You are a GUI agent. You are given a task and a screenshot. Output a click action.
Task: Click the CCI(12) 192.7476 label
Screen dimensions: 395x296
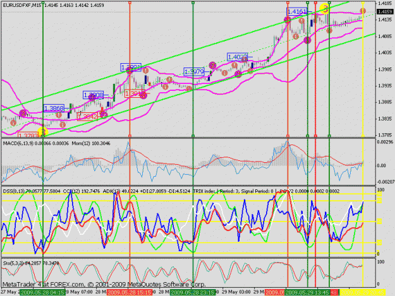pyautogui.click(x=82, y=191)
